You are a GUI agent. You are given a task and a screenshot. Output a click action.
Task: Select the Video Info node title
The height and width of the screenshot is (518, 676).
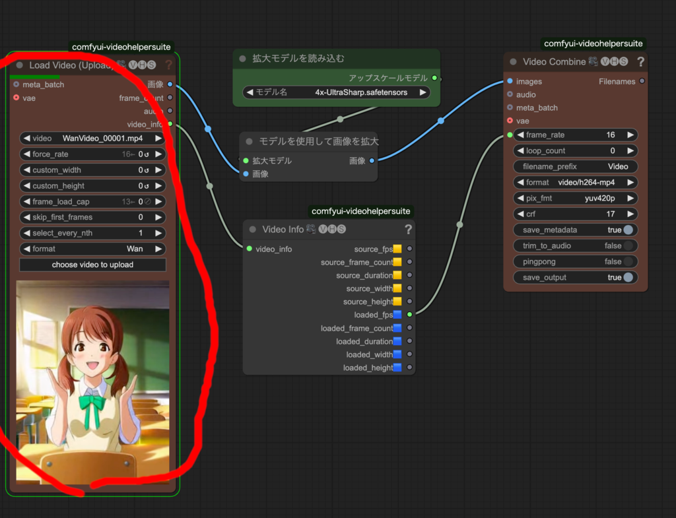pyautogui.click(x=283, y=230)
